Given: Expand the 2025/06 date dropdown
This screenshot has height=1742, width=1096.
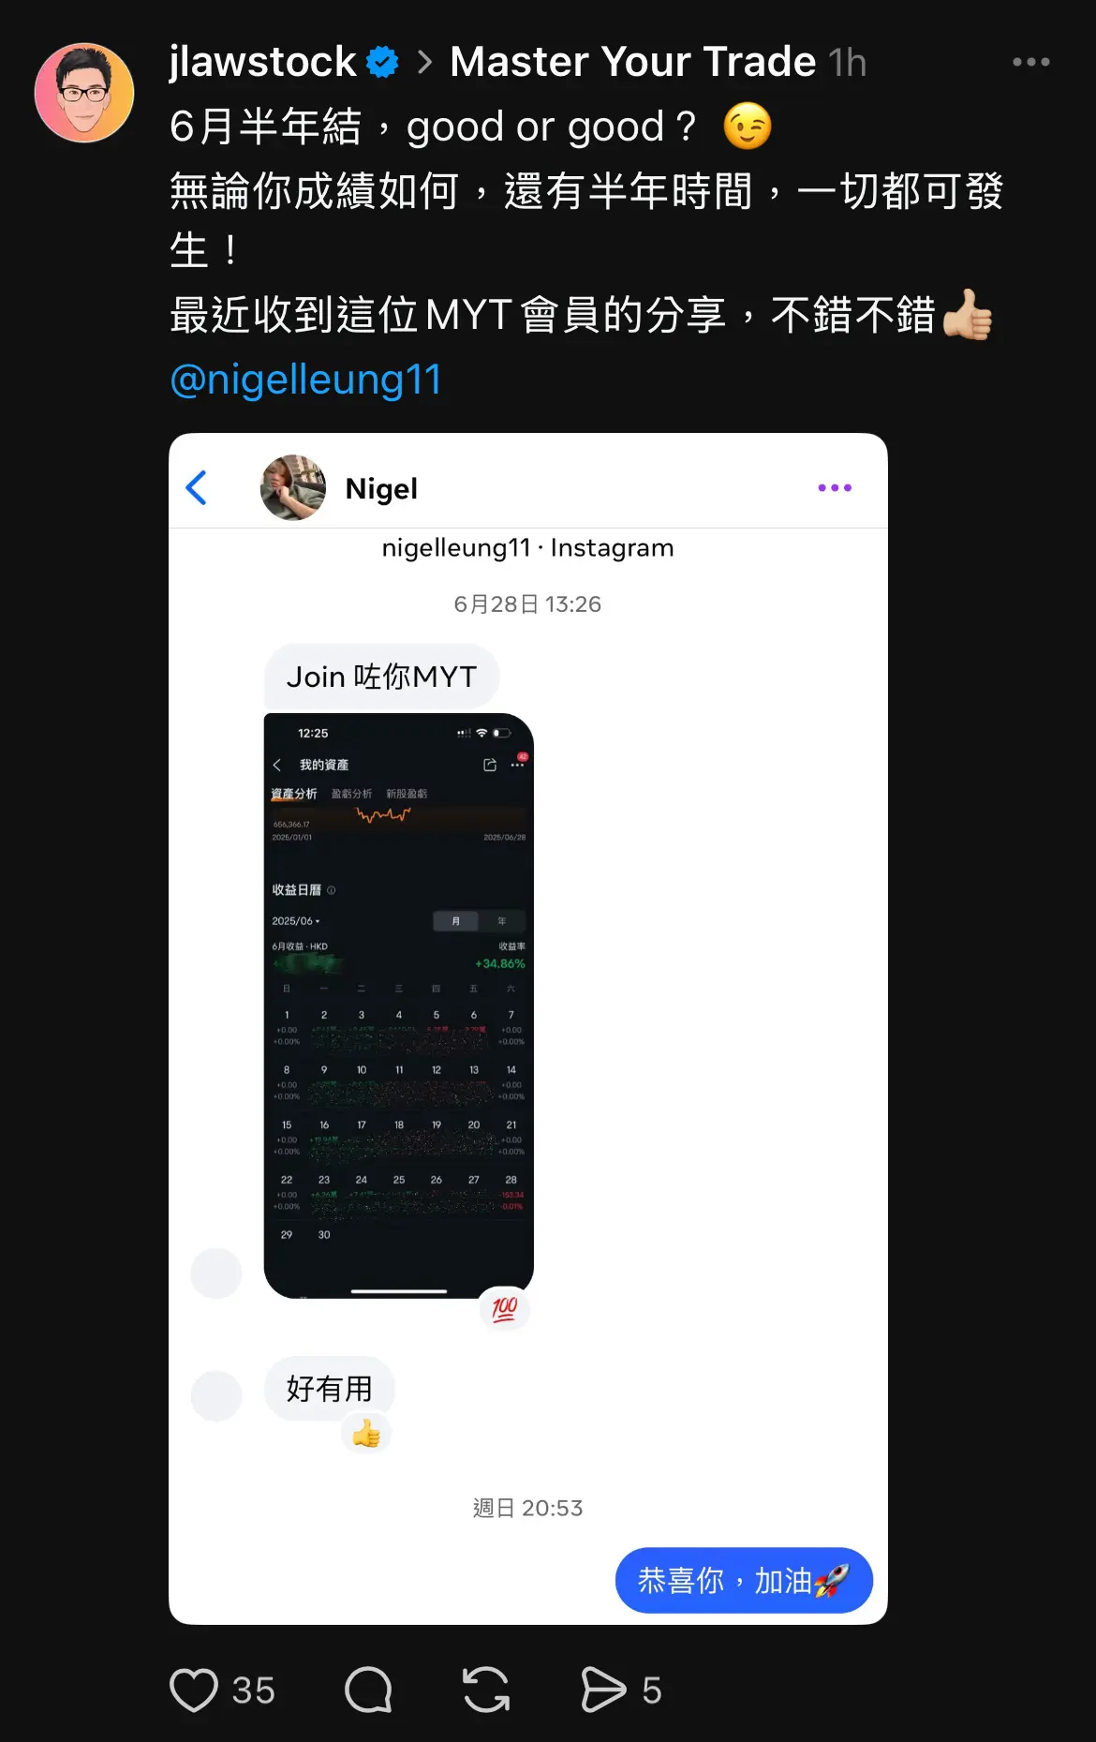Looking at the screenshot, I should click(x=296, y=921).
